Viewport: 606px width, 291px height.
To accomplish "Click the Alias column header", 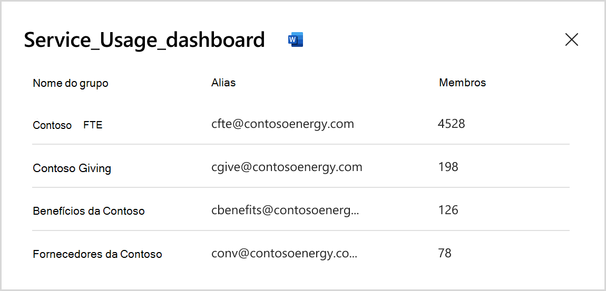I will click(x=223, y=83).
